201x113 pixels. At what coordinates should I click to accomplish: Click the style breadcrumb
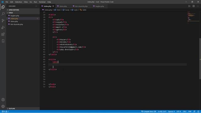[76, 10]
